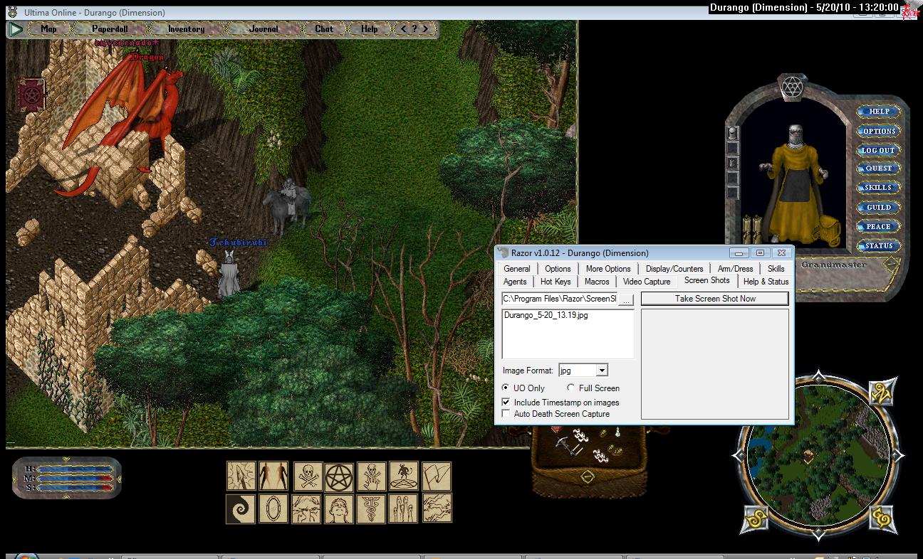Open the Skills tab in Razor
Viewport: 923px width, 559px height.
[776, 269]
